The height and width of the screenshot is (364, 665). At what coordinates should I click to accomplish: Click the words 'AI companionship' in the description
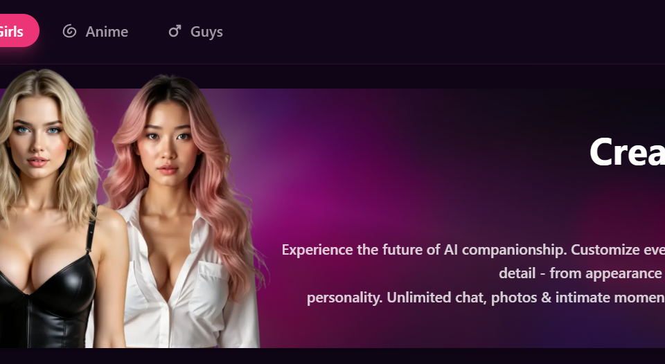[x=505, y=250]
